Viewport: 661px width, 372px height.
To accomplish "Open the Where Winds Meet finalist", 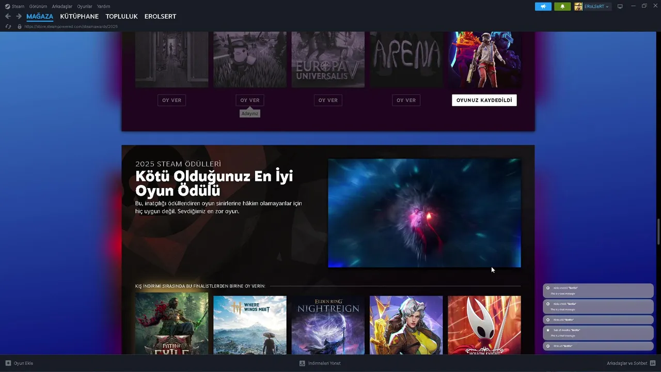I will (x=250, y=324).
